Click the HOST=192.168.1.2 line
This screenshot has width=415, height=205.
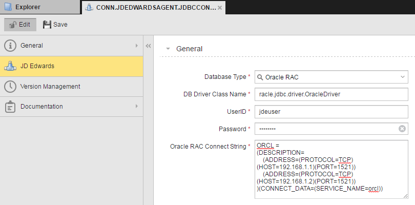tap(306, 181)
